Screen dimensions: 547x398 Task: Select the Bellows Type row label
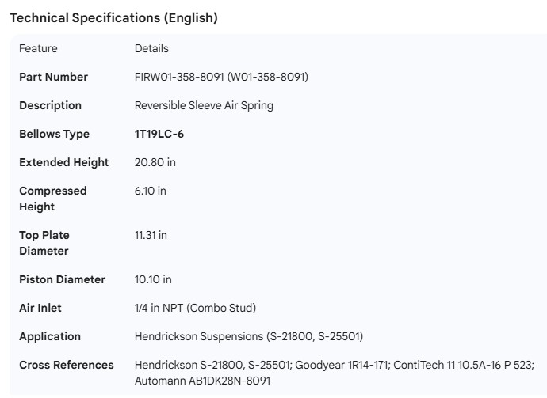point(54,134)
